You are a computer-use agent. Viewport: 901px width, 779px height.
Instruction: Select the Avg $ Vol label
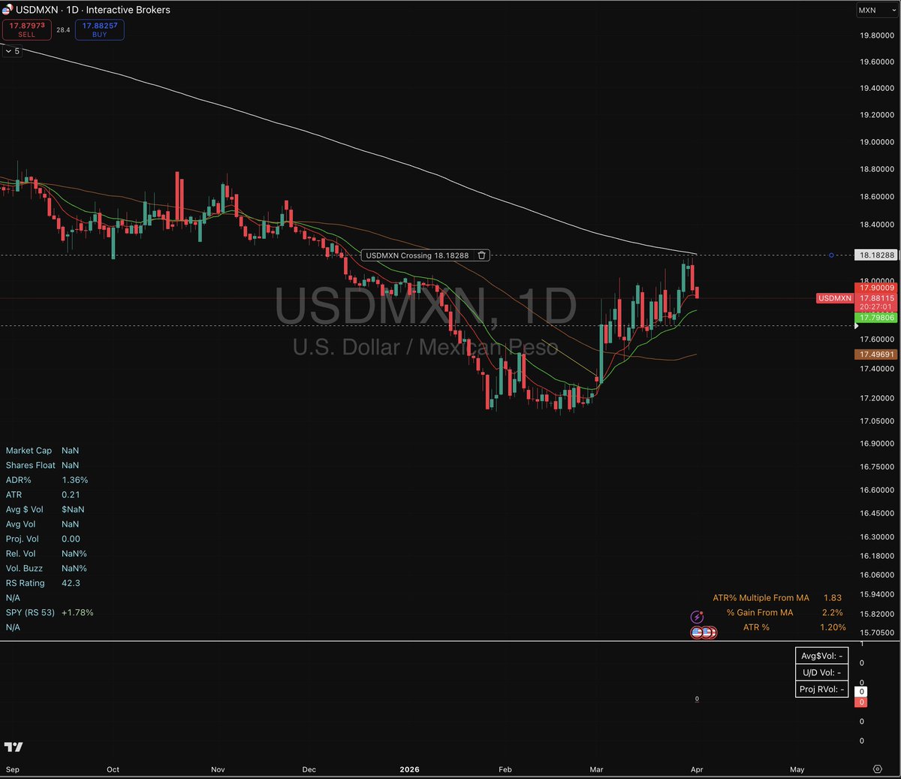point(25,509)
